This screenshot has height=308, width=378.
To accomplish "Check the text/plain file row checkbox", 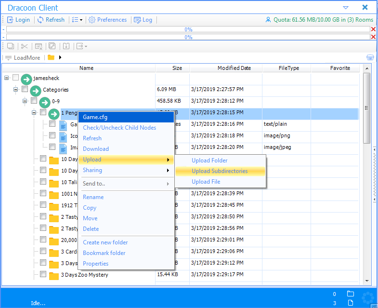I will [52, 123].
